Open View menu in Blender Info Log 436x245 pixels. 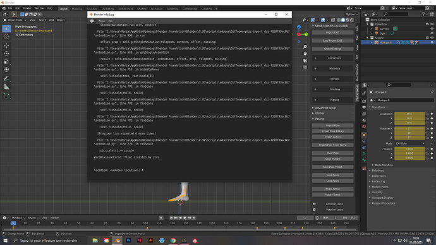102,21
